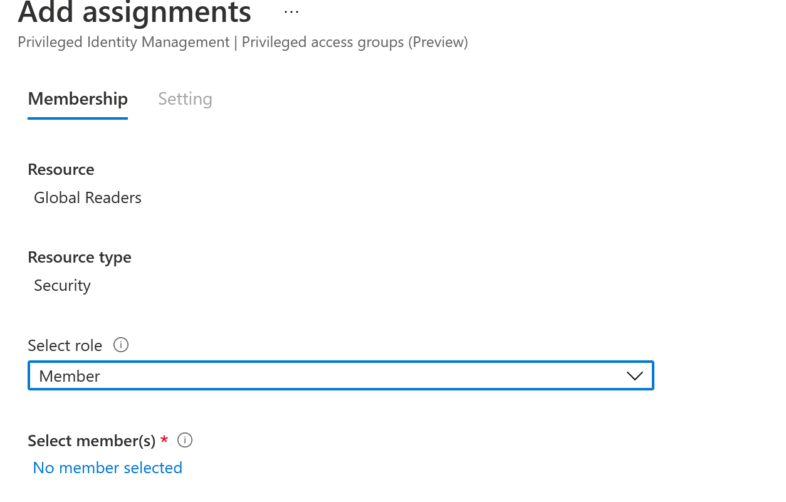
Task: Click the Add assignments page title
Action: pyautogui.click(x=135, y=13)
